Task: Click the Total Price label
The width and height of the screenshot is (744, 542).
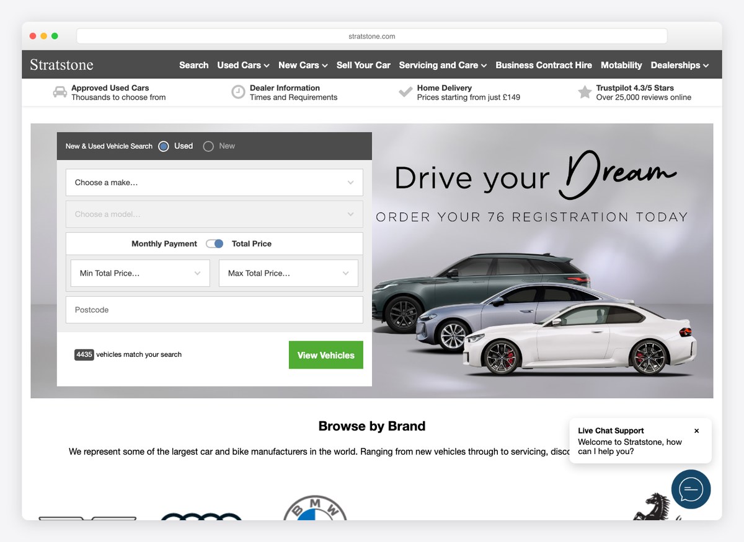Action: (252, 243)
